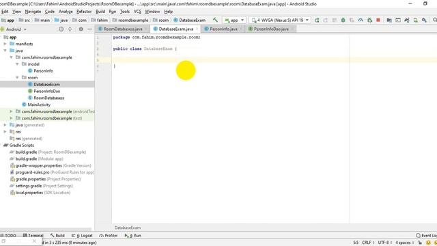The width and height of the screenshot is (437, 246).
Task: Open the SDK Manager download icon
Action: click(x=424, y=20)
